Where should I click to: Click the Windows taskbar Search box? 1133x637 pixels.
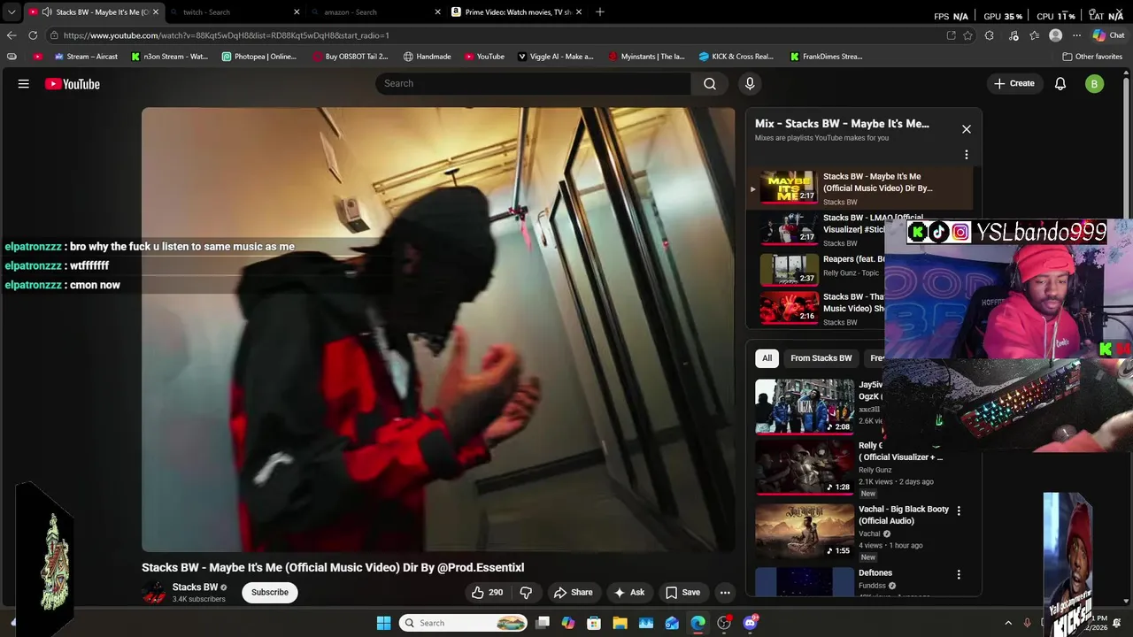[465, 623]
